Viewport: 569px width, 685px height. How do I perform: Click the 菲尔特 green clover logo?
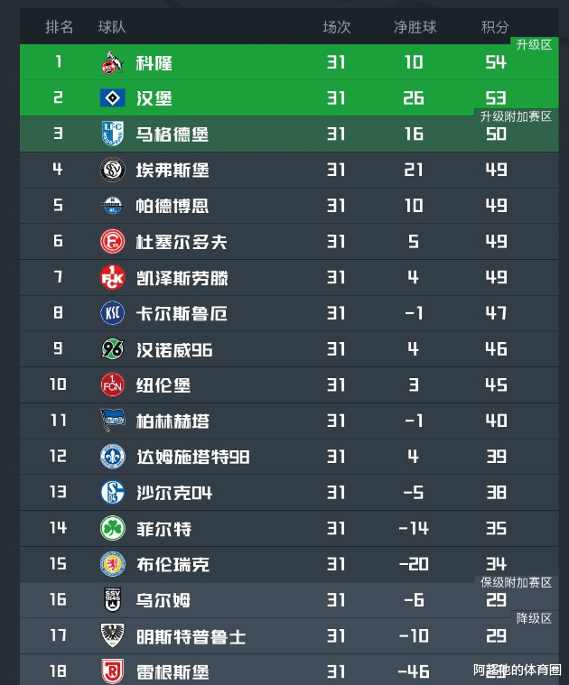[x=112, y=528]
